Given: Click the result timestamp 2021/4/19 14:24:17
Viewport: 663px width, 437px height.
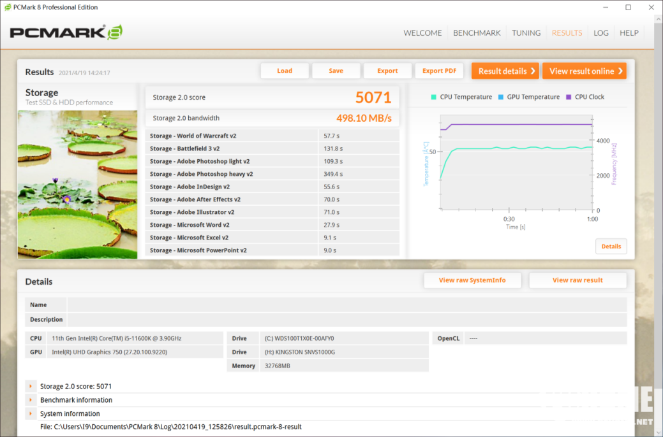Looking at the screenshot, I should click(84, 73).
